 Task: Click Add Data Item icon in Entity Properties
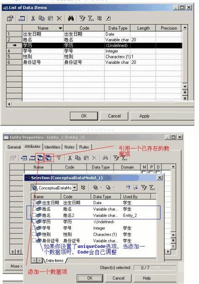40,158
